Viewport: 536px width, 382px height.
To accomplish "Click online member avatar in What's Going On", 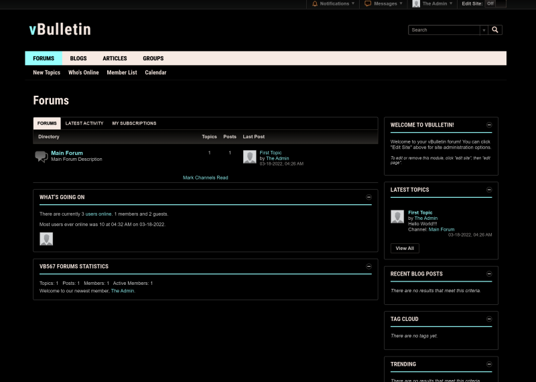I will [x=46, y=239].
